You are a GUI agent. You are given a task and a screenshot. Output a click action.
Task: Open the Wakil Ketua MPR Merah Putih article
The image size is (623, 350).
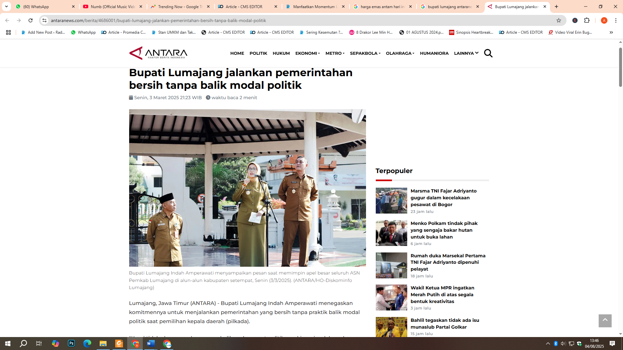[x=442, y=295]
